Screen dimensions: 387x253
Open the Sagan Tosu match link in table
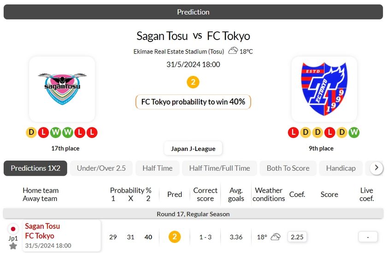point(42,226)
